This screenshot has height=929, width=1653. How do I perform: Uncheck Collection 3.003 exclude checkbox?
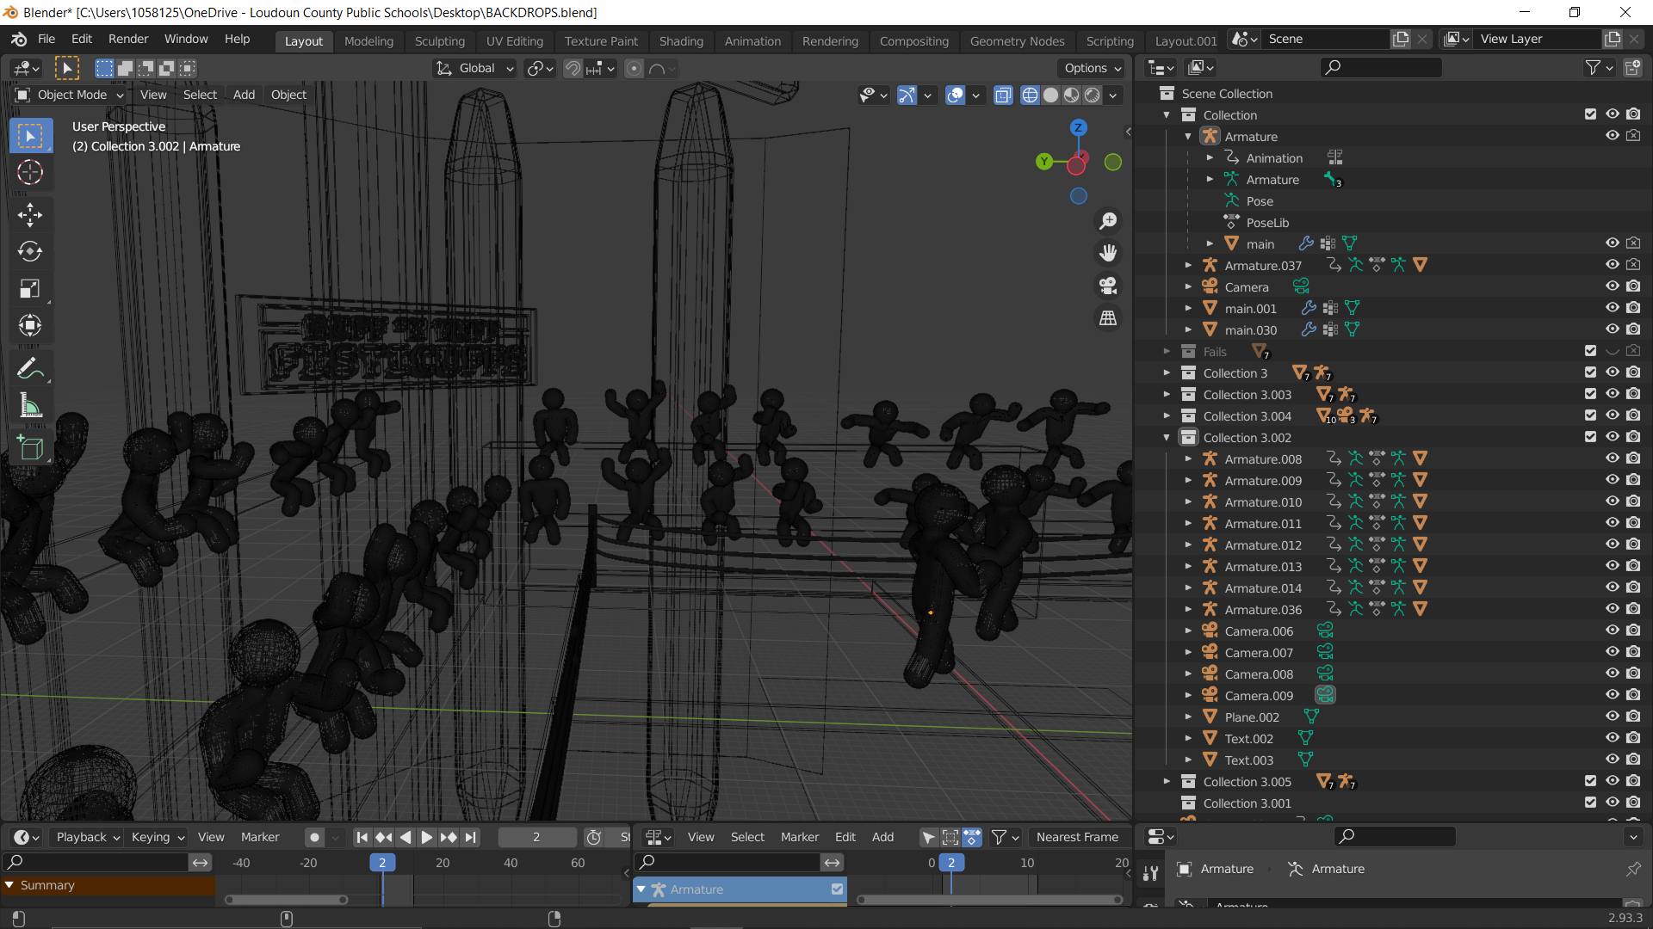(1590, 394)
